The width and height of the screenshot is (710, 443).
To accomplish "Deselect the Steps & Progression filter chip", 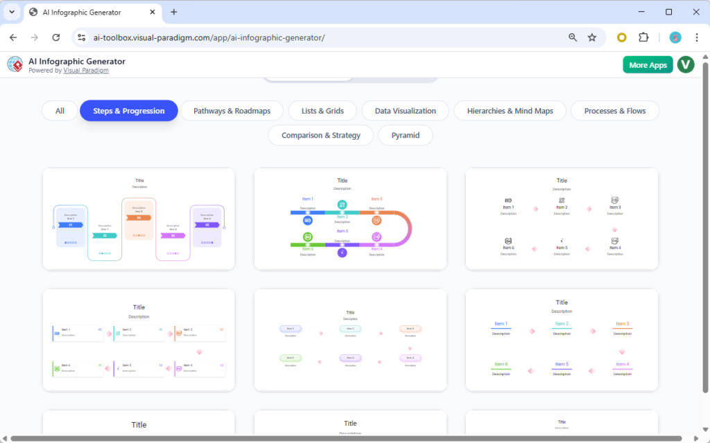I will [x=128, y=110].
